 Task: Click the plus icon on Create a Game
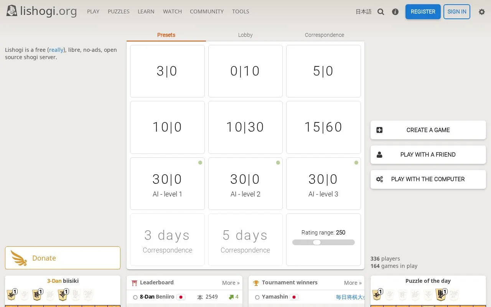[x=379, y=130]
